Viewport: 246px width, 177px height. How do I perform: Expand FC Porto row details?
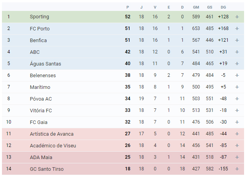pyautogui.click(x=237, y=28)
